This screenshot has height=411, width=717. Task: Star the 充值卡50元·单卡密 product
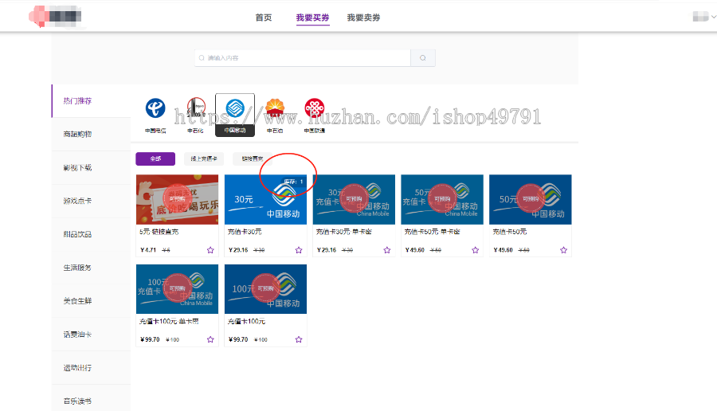pyautogui.click(x=475, y=250)
